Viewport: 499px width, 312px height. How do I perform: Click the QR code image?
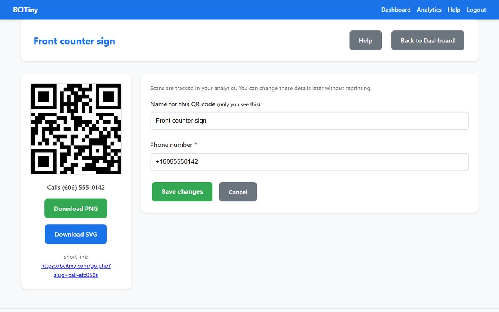(76, 129)
